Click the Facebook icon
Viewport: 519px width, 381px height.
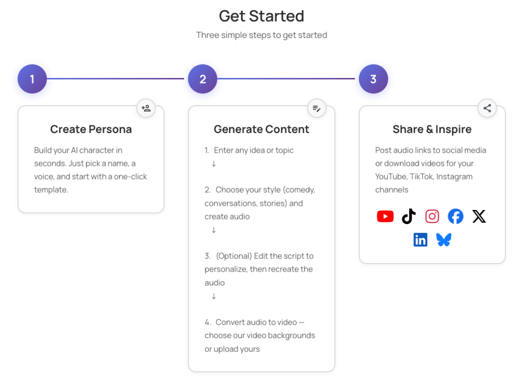(x=455, y=217)
